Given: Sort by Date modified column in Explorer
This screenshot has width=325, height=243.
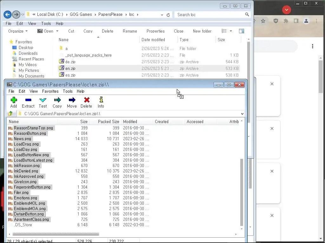Looking at the screenshot, I should (x=153, y=40).
